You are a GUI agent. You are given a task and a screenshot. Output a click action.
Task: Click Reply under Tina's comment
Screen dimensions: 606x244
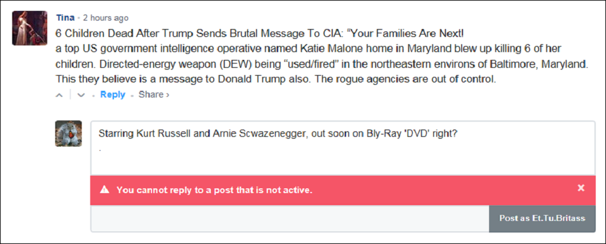point(113,94)
